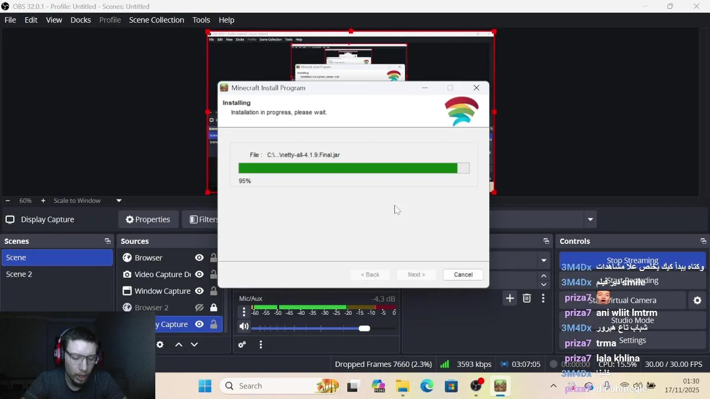710x399 pixels.
Task: Click the taskbar Search box
Action: pyautogui.click(x=280, y=386)
